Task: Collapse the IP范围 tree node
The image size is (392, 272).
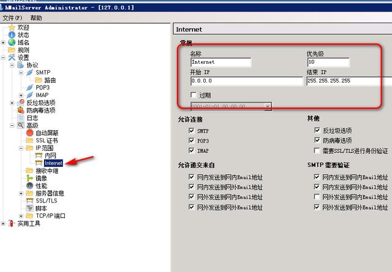Action: [21, 149]
